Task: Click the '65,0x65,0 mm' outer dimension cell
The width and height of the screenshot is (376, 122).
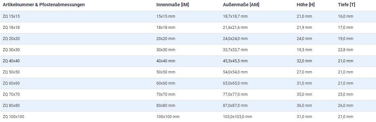Action: 235,83
